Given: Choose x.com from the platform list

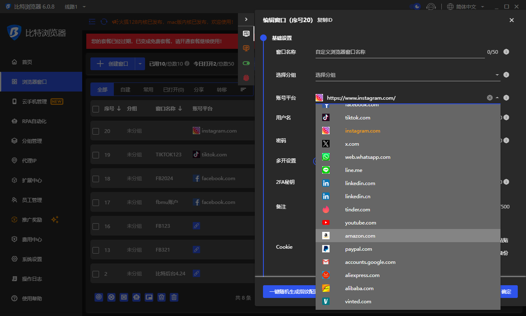Looking at the screenshot, I should 408,144.
